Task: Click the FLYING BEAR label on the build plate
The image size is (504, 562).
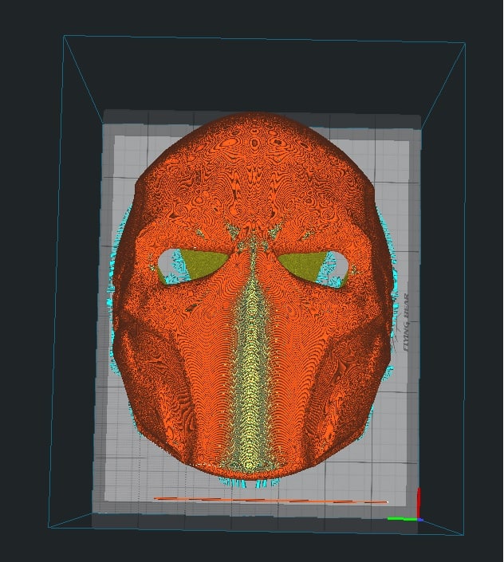Action: coord(407,323)
